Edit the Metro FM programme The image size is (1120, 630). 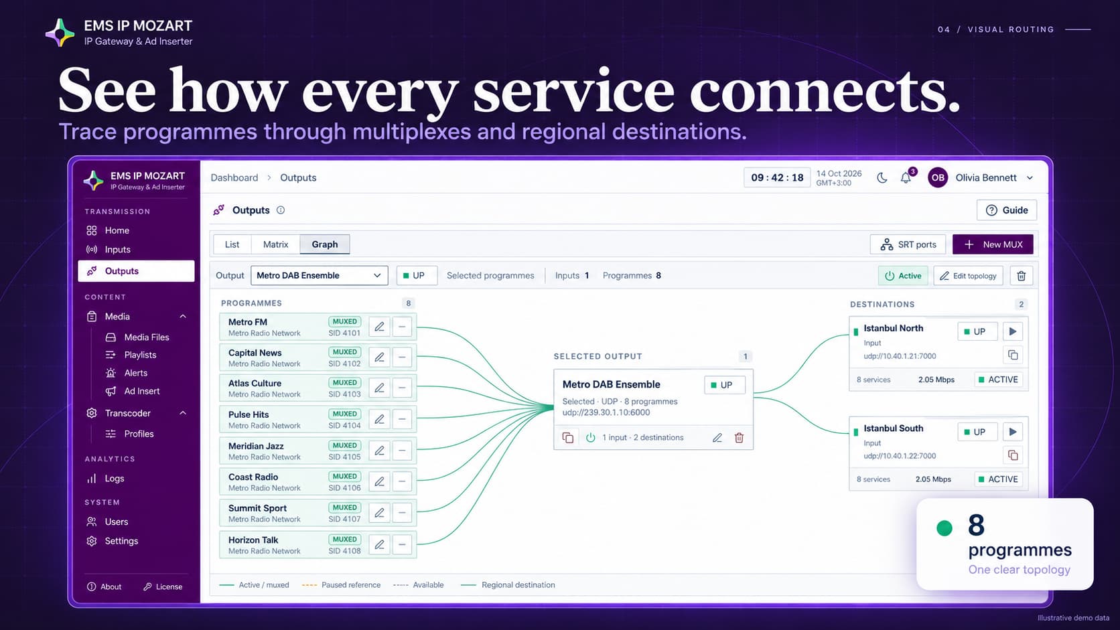379,327
